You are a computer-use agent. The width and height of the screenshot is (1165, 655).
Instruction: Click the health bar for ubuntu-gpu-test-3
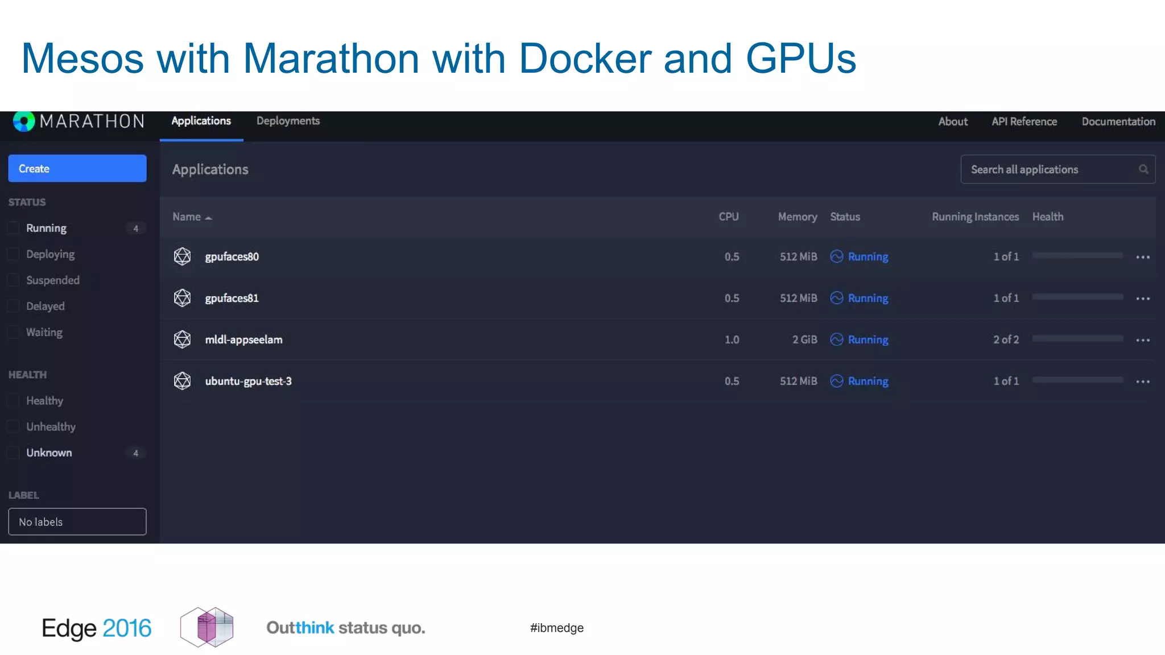(1077, 380)
